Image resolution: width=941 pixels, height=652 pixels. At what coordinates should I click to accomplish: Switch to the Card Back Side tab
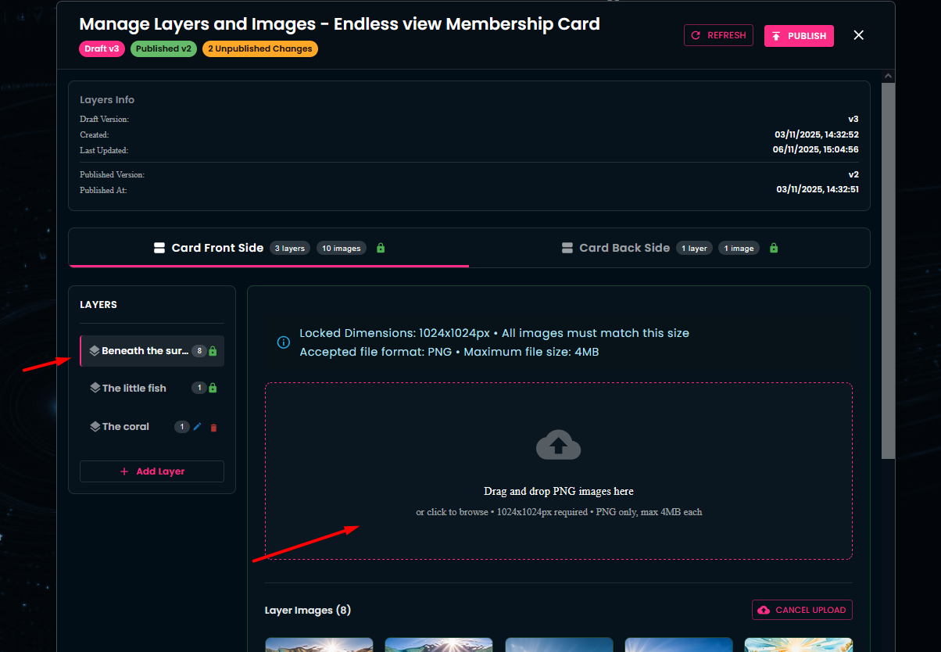click(x=624, y=248)
